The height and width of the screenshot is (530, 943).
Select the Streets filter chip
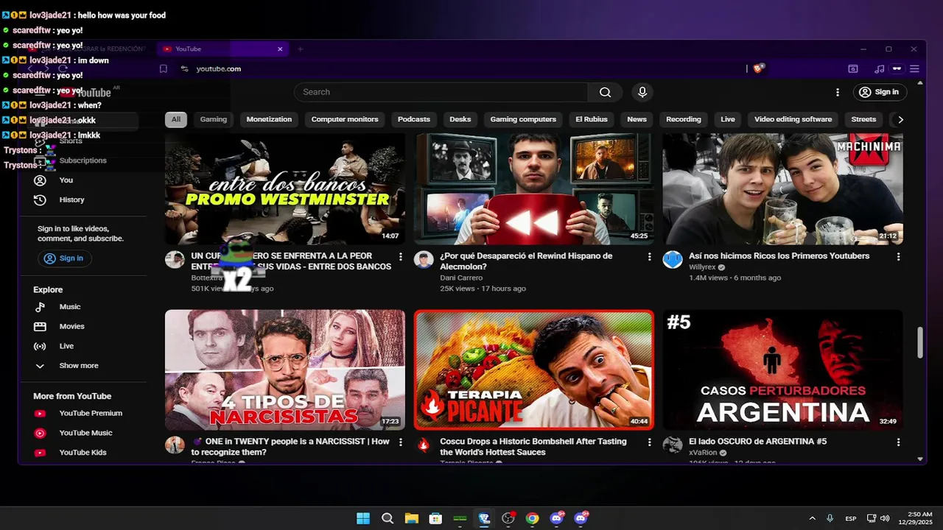pyautogui.click(x=863, y=119)
